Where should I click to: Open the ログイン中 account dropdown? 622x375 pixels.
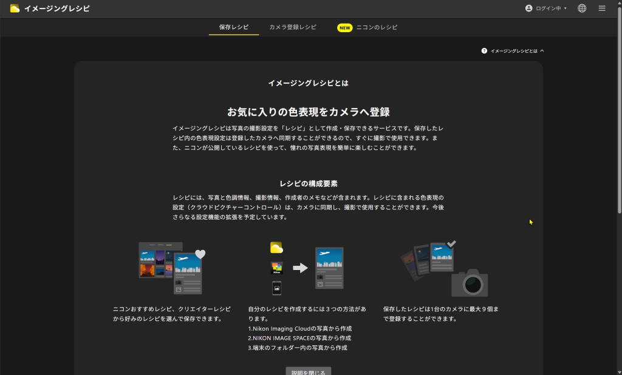pyautogui.click(x=546, y=8)
